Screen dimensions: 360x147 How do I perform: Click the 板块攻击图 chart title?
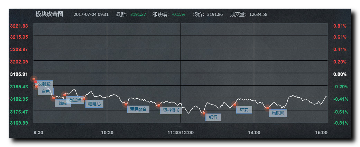(49, 14)
